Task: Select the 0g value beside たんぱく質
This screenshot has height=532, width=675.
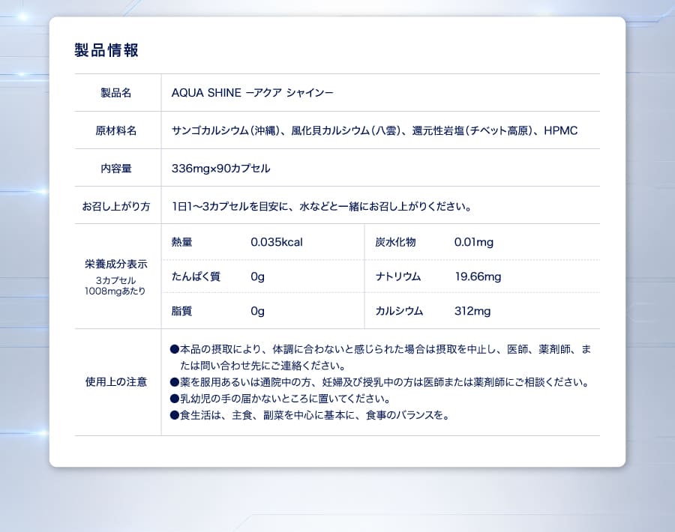Action: (257, 277)
